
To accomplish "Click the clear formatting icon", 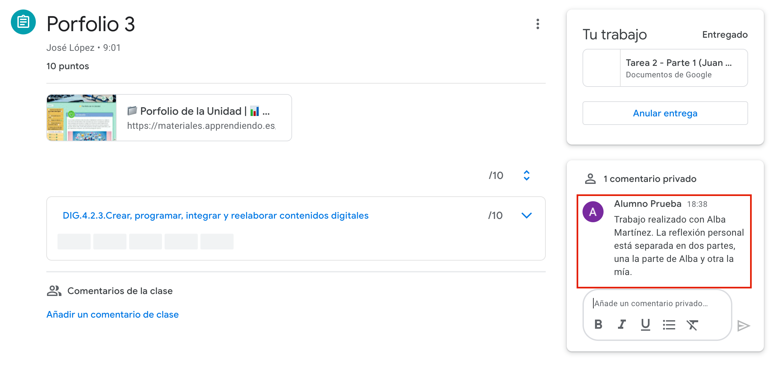I will coord(692,325).
